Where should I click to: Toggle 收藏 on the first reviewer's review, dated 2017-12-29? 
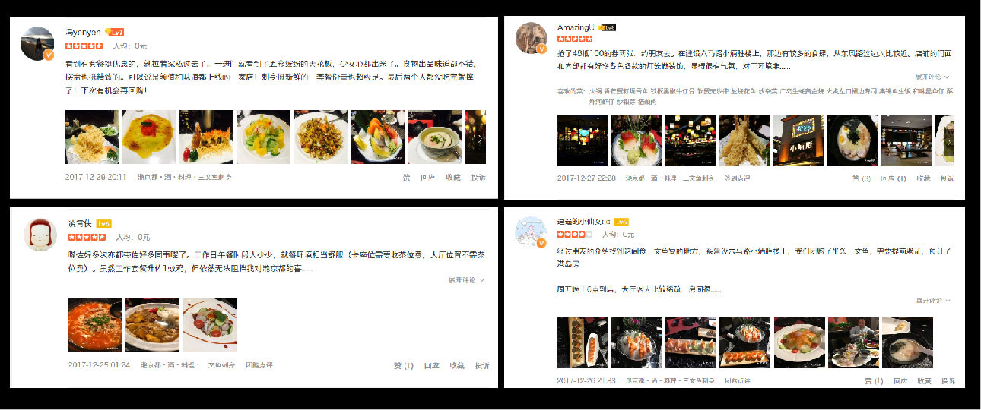click(453, 177)
